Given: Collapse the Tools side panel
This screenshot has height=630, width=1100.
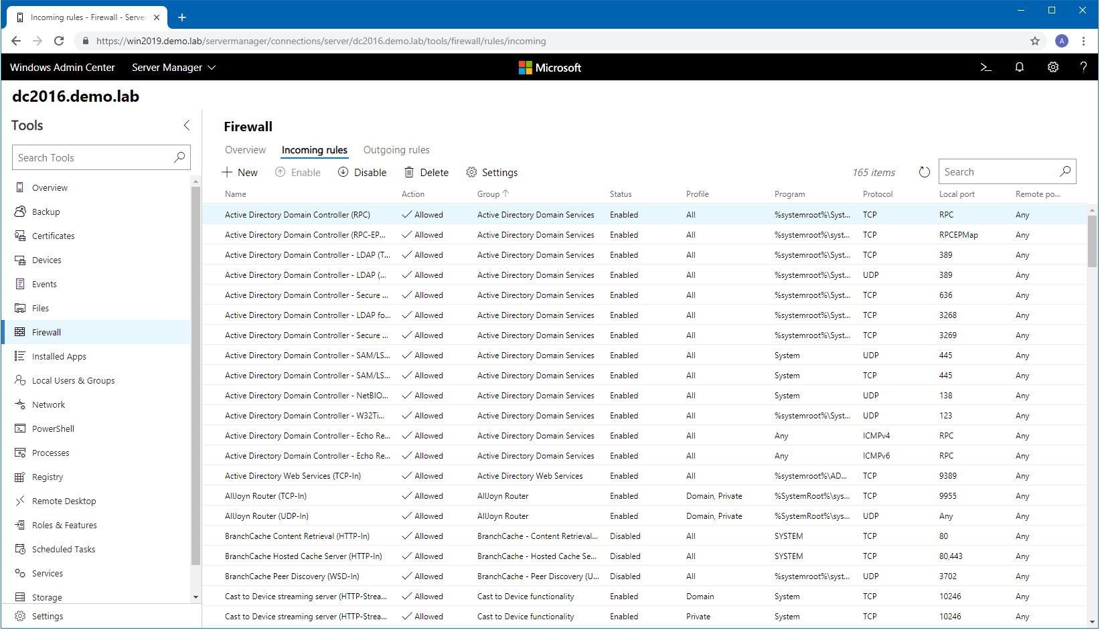Looking at the screenshot, I should coord(187,126).
